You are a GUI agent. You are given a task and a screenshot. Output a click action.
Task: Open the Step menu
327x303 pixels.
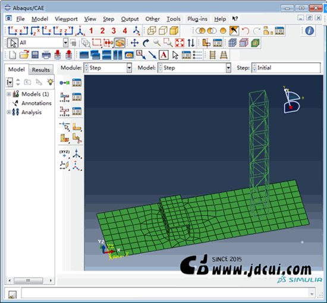[x=108, y=19]
